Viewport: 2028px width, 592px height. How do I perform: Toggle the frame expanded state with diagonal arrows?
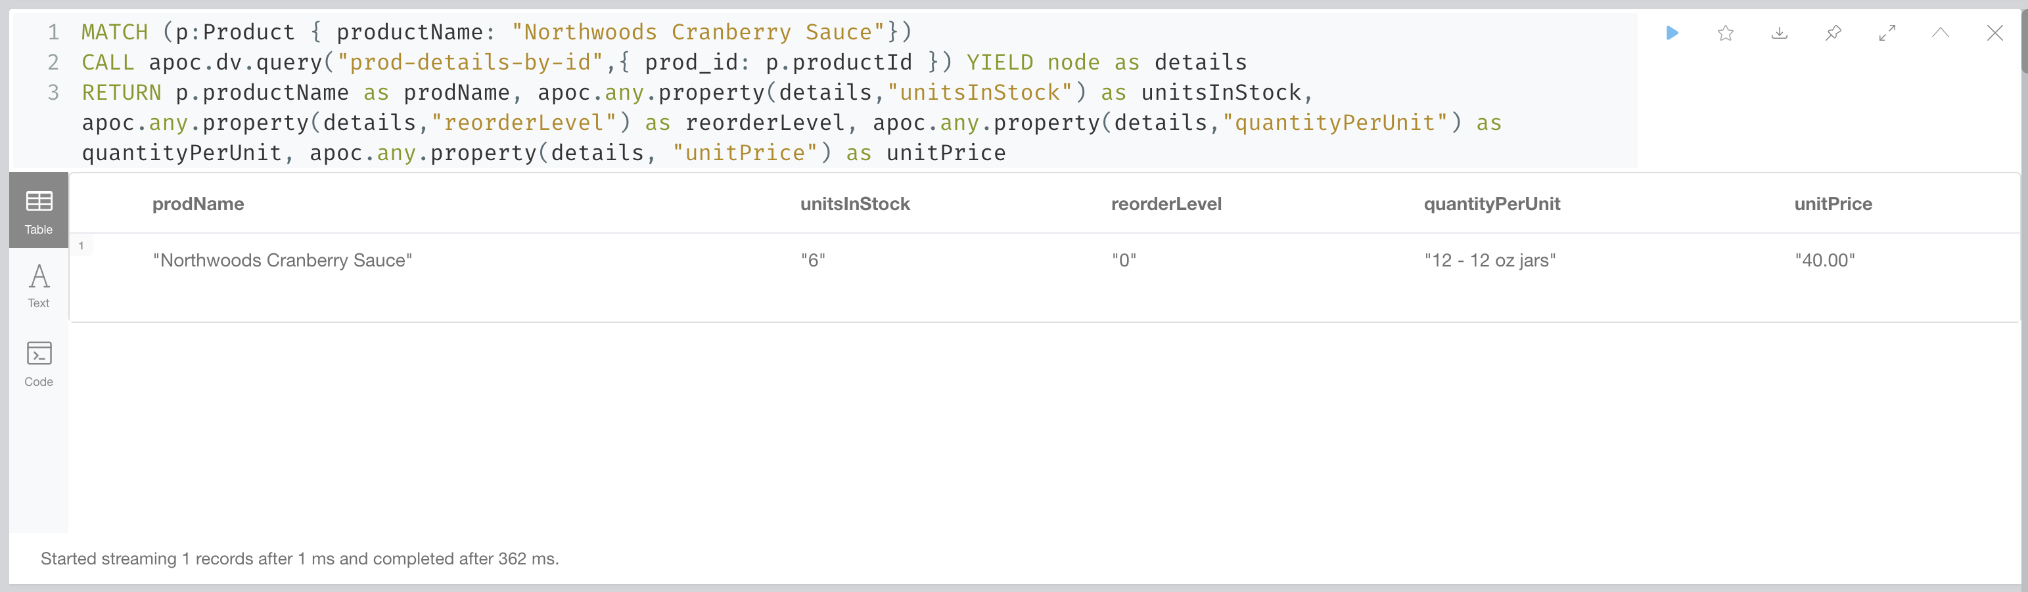pos(1887,33)
